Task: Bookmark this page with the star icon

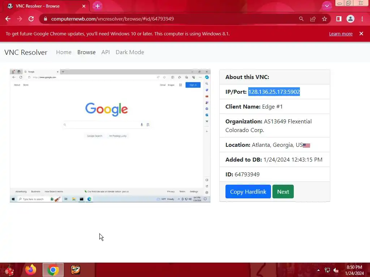Action: click(x=324, y=19)
